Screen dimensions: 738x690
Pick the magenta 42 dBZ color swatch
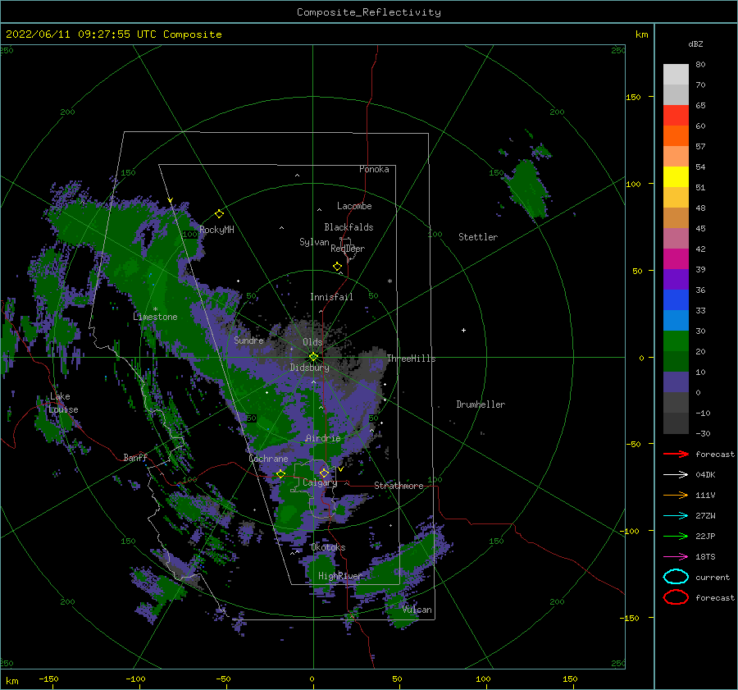click(x=676, y=258)
